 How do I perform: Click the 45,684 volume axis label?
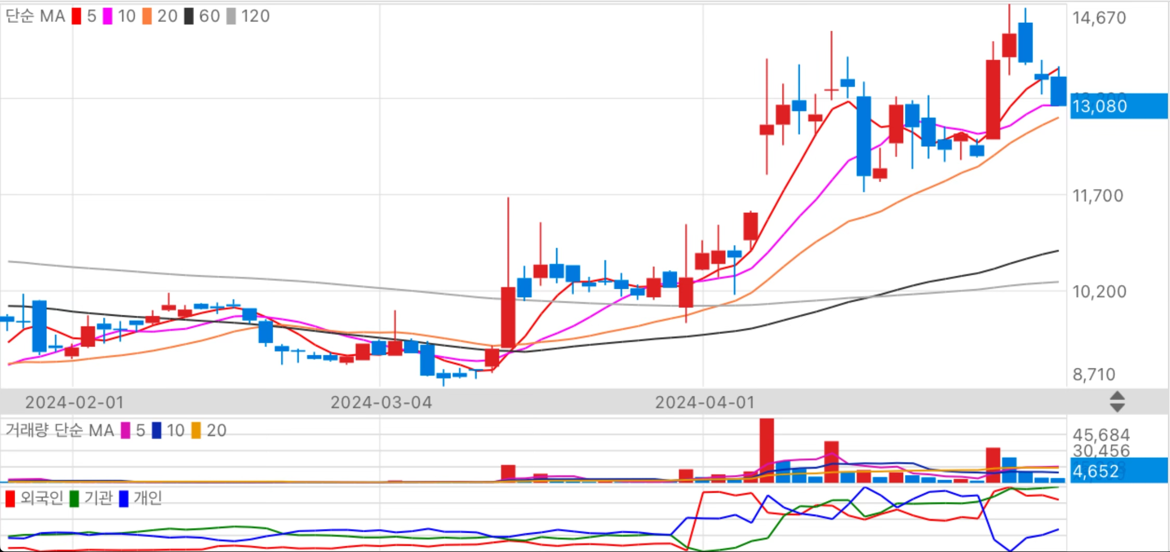tap(1101, 434)
